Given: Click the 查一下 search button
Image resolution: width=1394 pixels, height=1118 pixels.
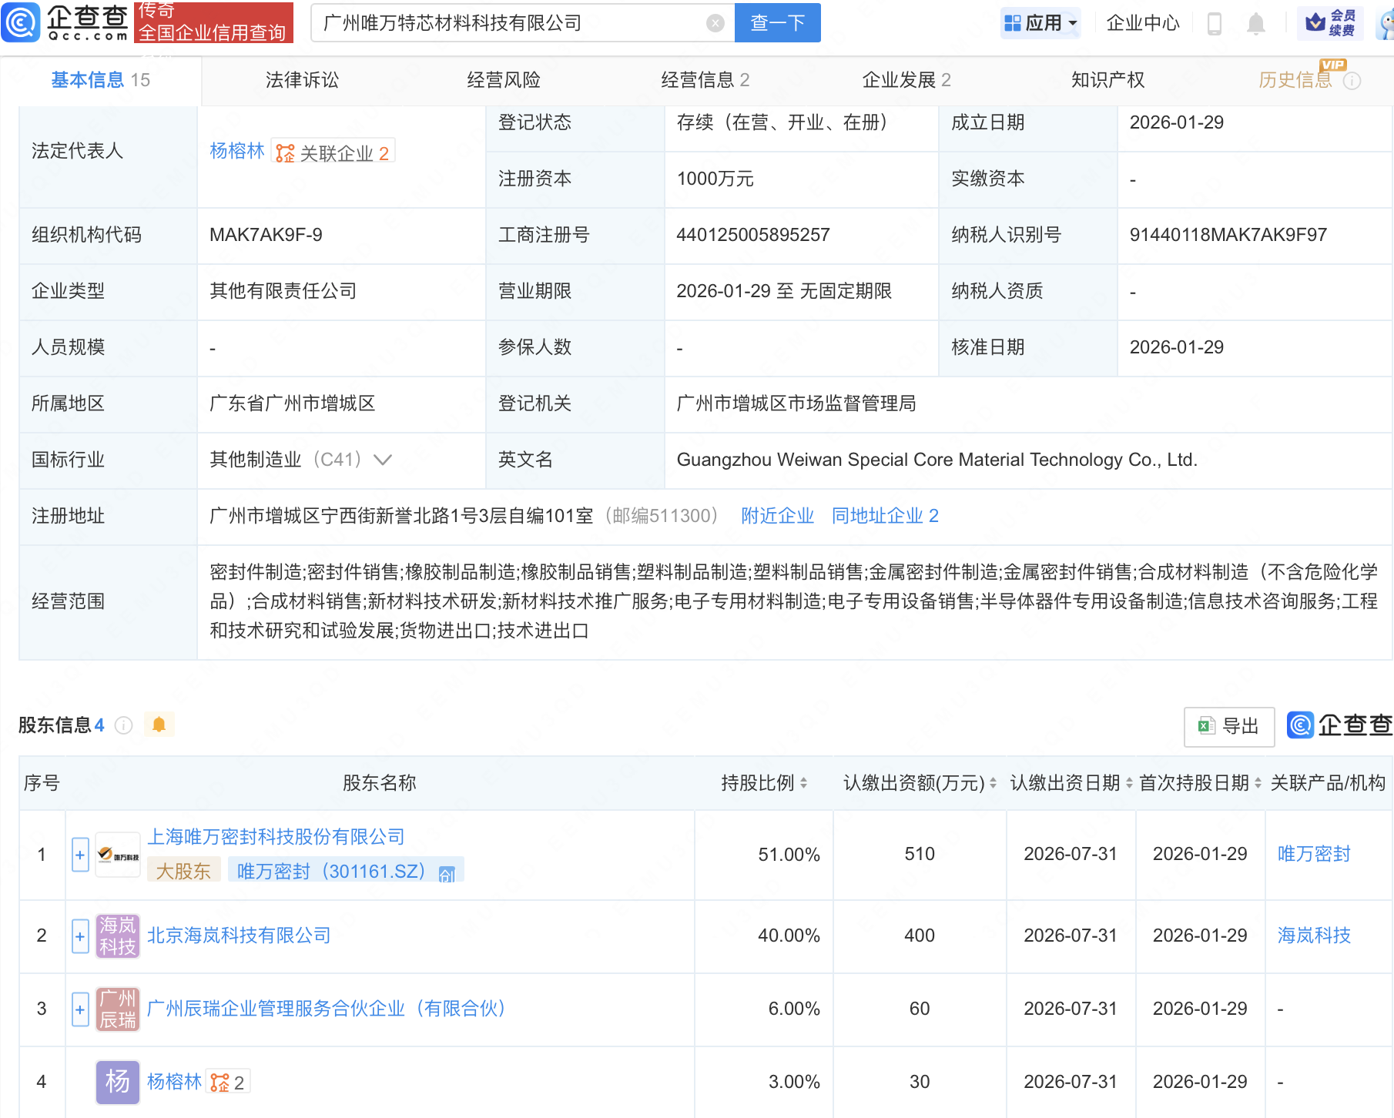Looking at the screenshot, I should coord(776,23).
